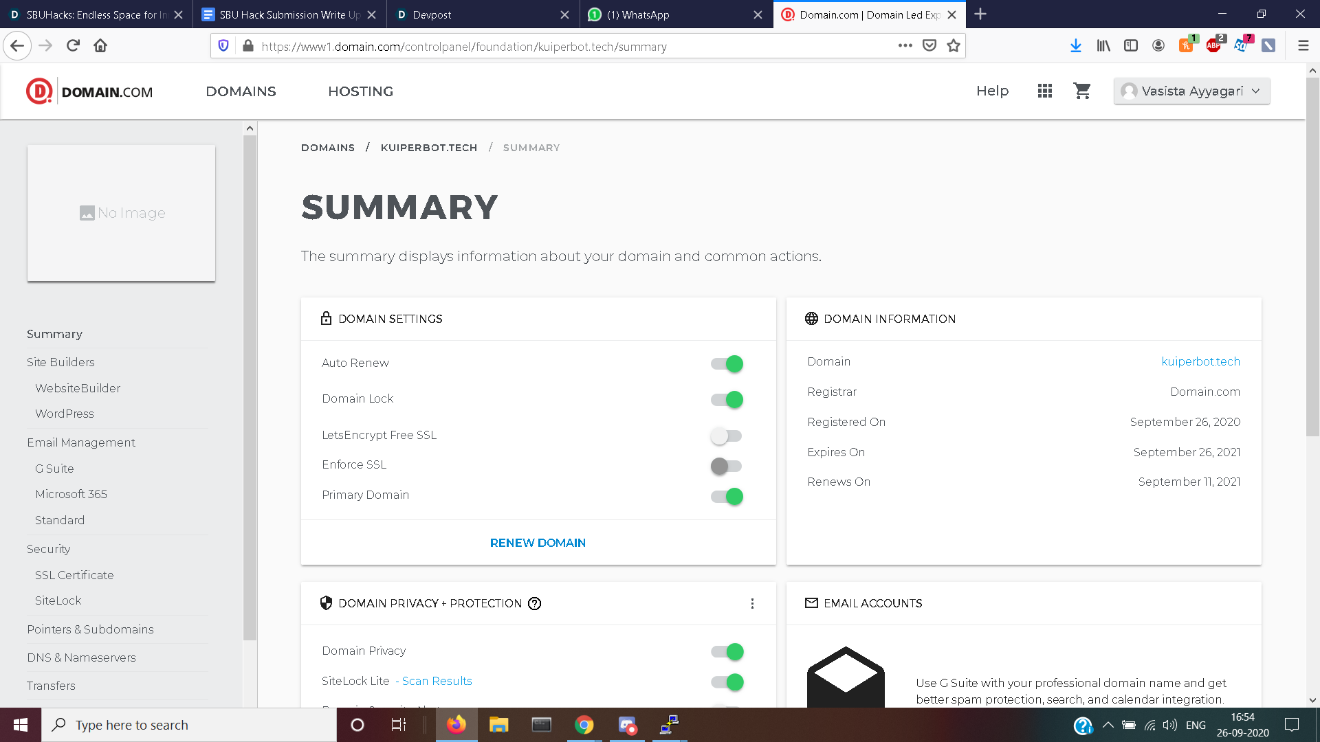The width and height of the screenshot is (1320, 742).
Task: Bookmark this page with star icon
Action: click(953, 46)
